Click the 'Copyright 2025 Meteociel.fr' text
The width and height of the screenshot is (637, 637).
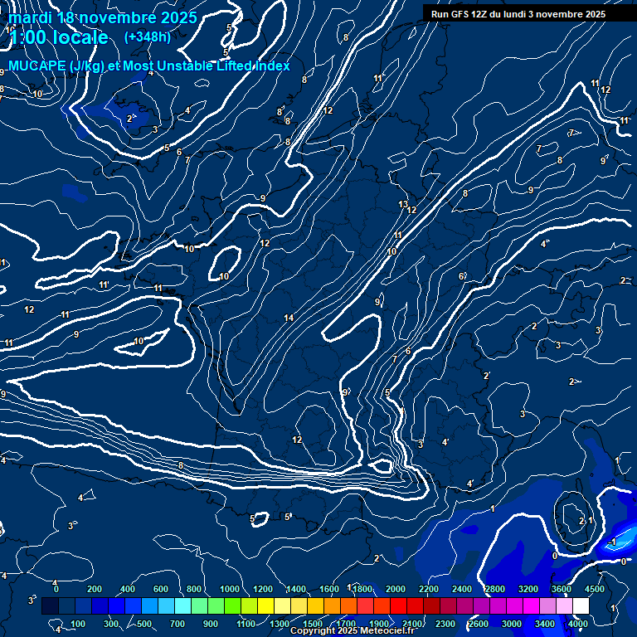[x=353, y=630]
